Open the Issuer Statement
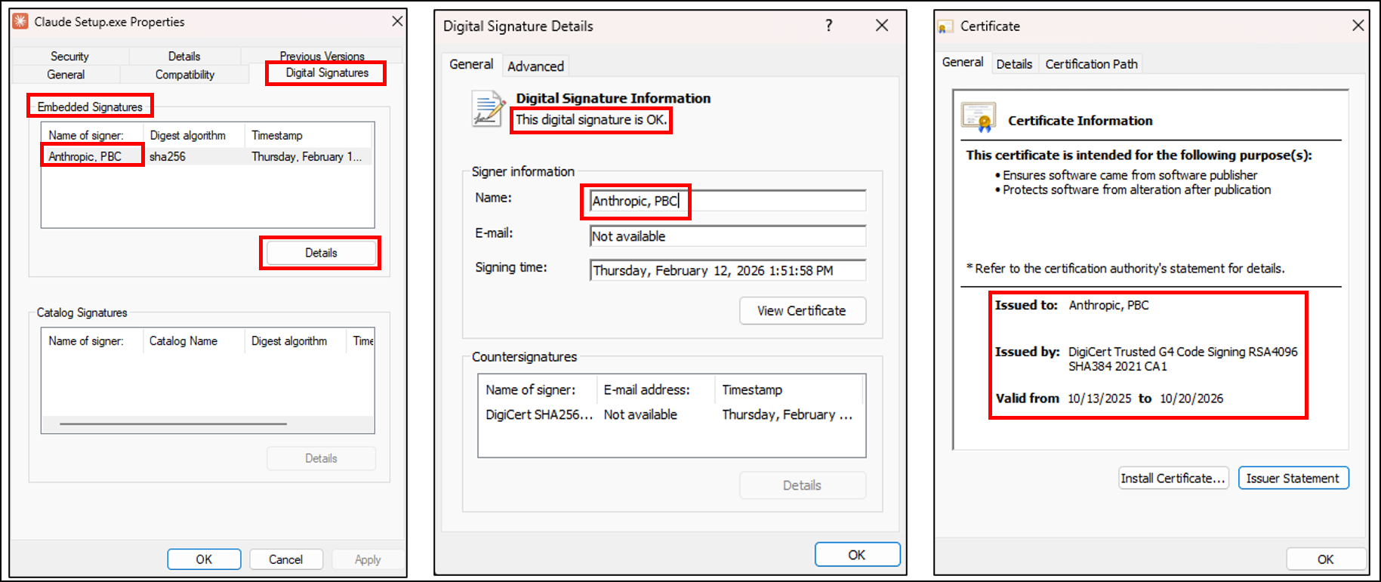The image size is (1381, 582). point(1292,479)
